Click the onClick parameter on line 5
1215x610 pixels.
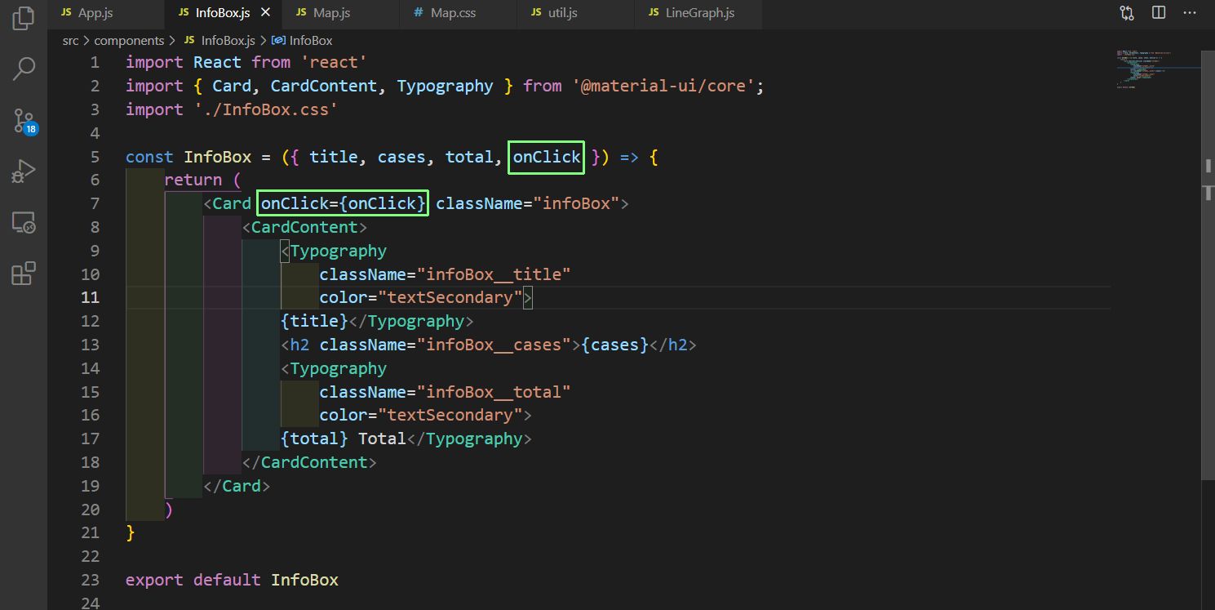547,157
